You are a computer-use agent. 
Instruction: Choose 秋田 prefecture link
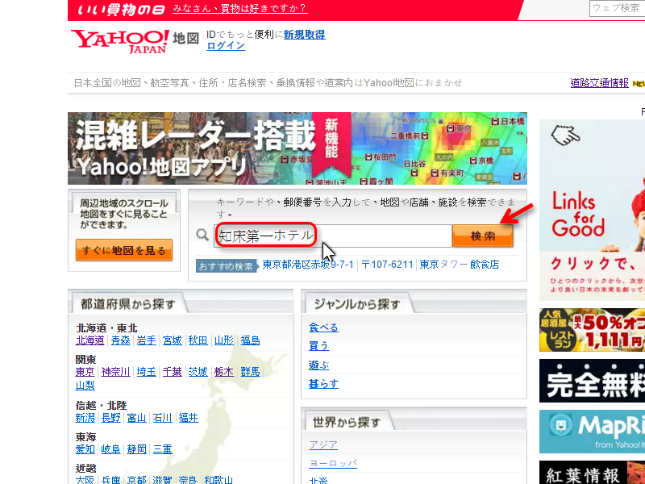pyautogui.click(x=198, y=340)
